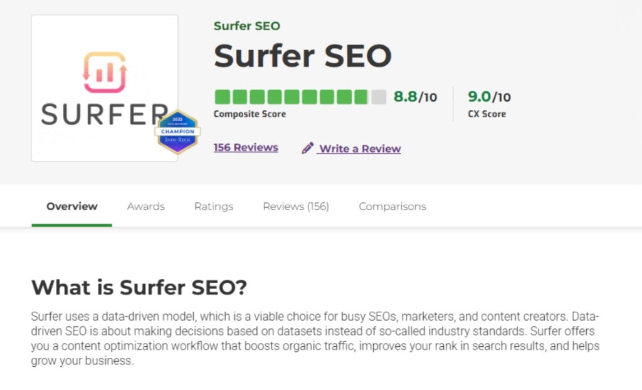The height and width of the screenshot is (390, 642).
Task: Click the Champion award badge
Action: coord(177,131)
